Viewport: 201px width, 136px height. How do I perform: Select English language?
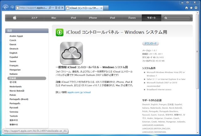click(x=13, y=53)
